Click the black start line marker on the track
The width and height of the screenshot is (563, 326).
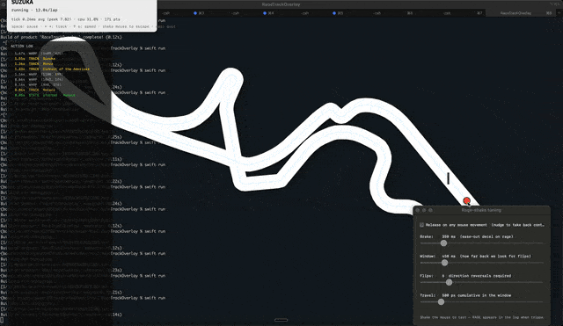448,178
